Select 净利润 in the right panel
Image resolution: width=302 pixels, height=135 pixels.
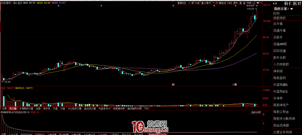click(x=278, y=71)
